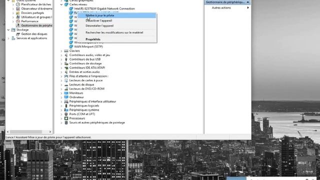Click the Utilisateurs et groupes icon
320x180 pixels.
[18, 17]
